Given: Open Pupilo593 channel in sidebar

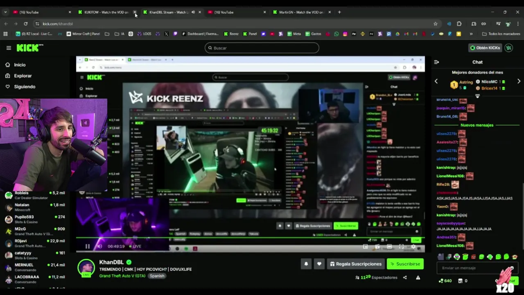Looking at the screenshot, I should 35,219.
